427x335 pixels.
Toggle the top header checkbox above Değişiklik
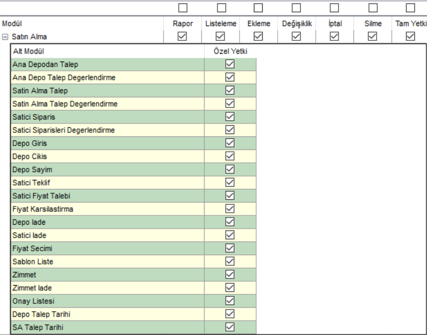click(296, 8)
